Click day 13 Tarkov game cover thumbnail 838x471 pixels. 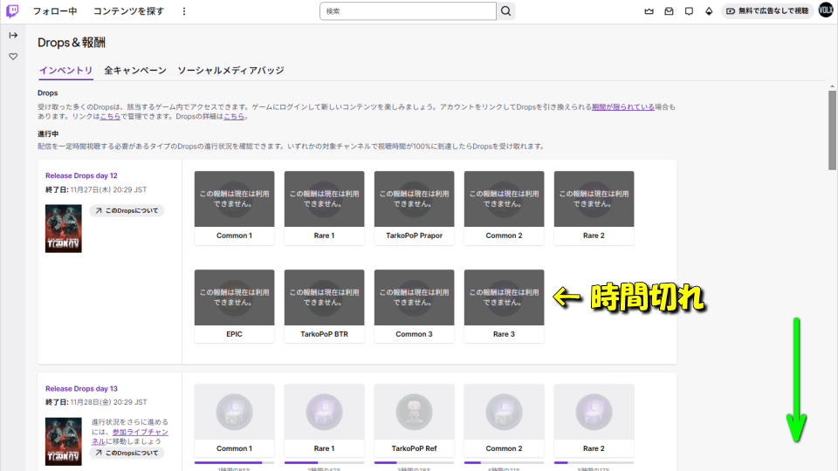(64, 441)
